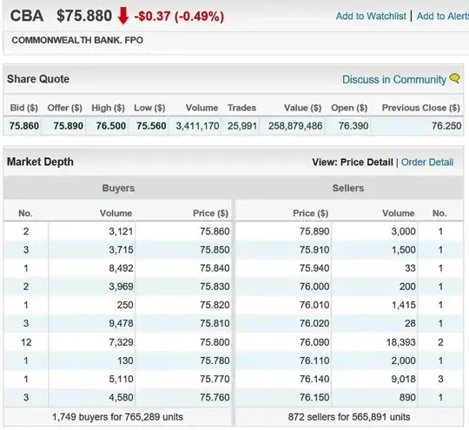Click the seller price 75.910
This screenshot has width=469, height=430.
(314, 249)
